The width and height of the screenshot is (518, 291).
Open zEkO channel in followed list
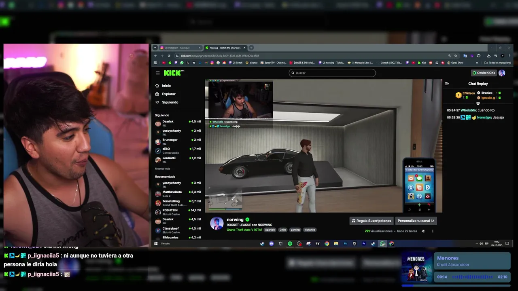coord(178,150)
